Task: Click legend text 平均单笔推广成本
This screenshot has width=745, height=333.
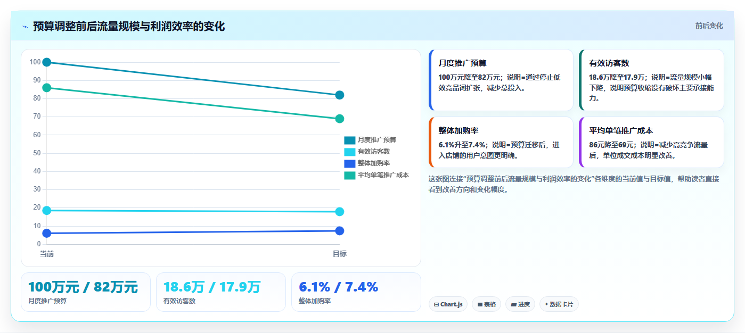Action: (383, 175)
